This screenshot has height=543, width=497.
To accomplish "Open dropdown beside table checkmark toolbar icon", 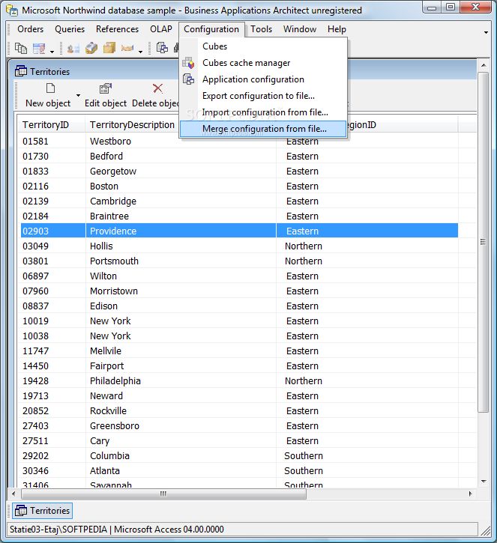I will (x=52, y=52).
